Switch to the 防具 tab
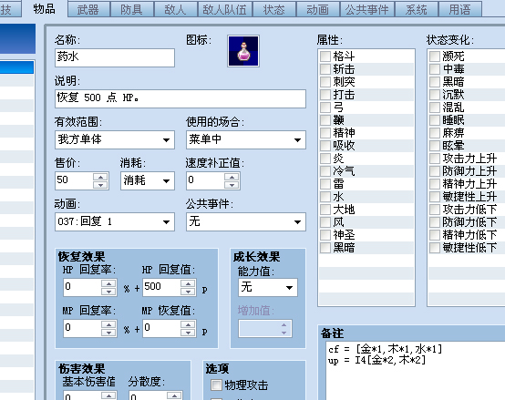 (x=132, y=10)
